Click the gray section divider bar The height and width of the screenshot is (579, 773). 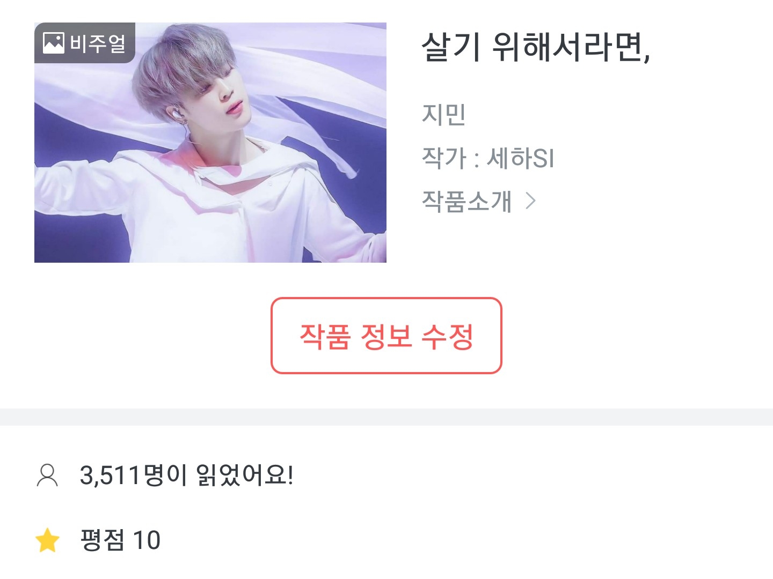click(x=386, y=417)
